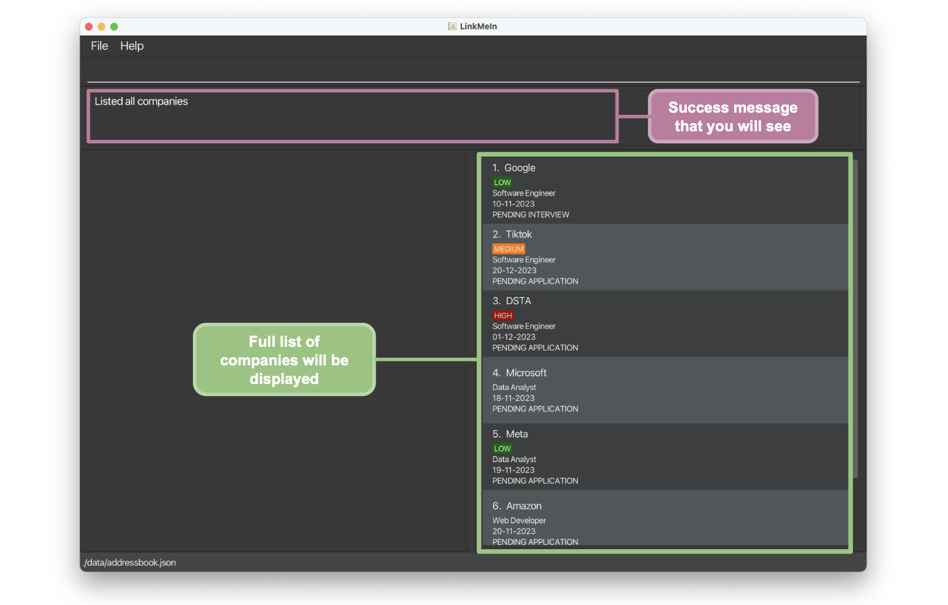Select the Tiktok company entry

[665, 257]
